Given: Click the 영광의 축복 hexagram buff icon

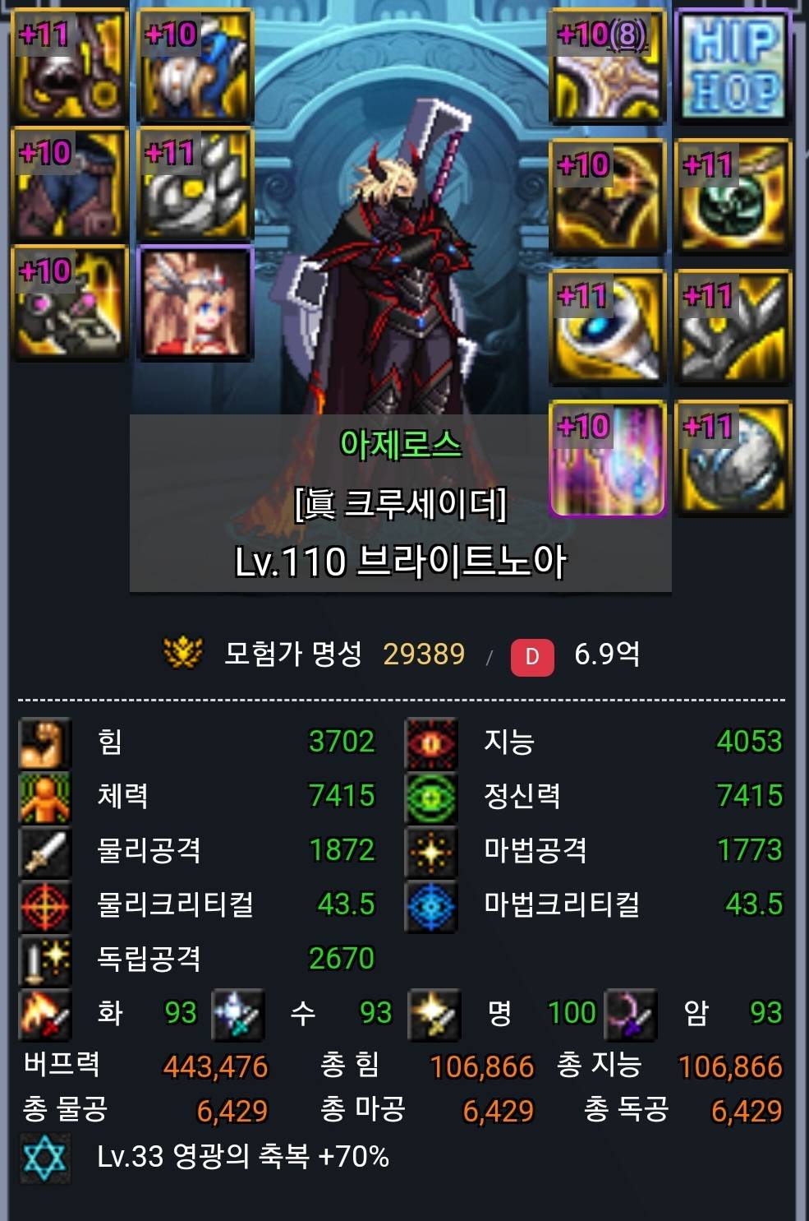Looking at the screenshot, I should tap(44, 1158).
